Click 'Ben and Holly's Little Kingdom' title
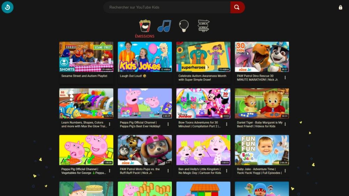349x196 pixels. click(x=200, y=171)
